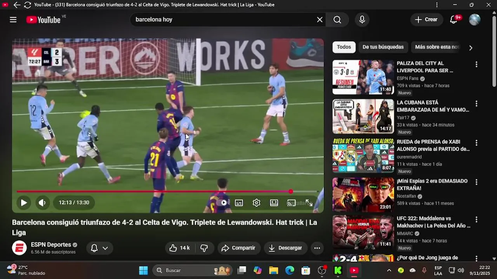
Task: Open the YouTube guide hamburger menu
Action: [x=13, y=20]
